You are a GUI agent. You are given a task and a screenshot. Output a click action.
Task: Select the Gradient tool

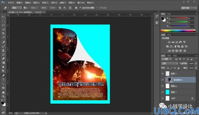coord(3,63)
